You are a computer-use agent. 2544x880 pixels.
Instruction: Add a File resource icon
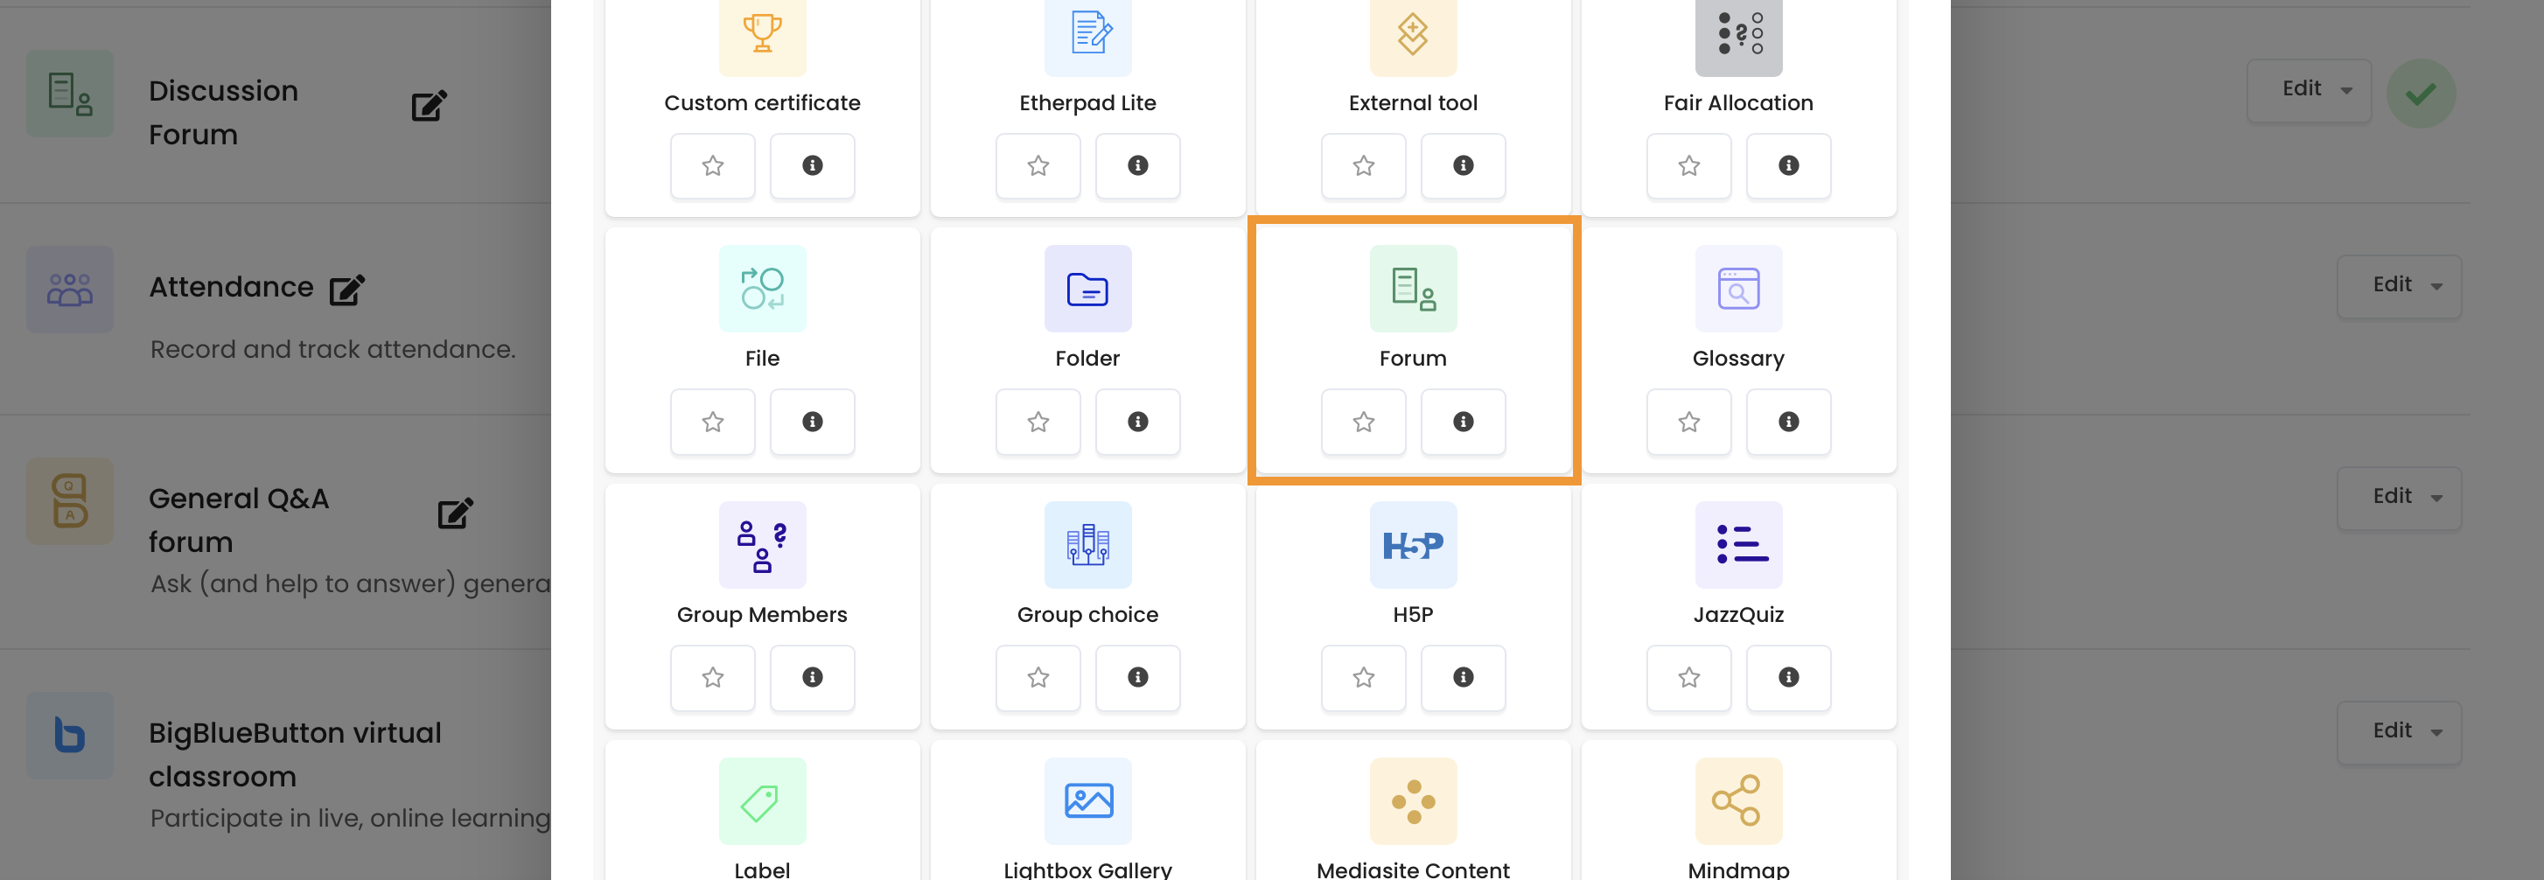[x=761, y=289]
